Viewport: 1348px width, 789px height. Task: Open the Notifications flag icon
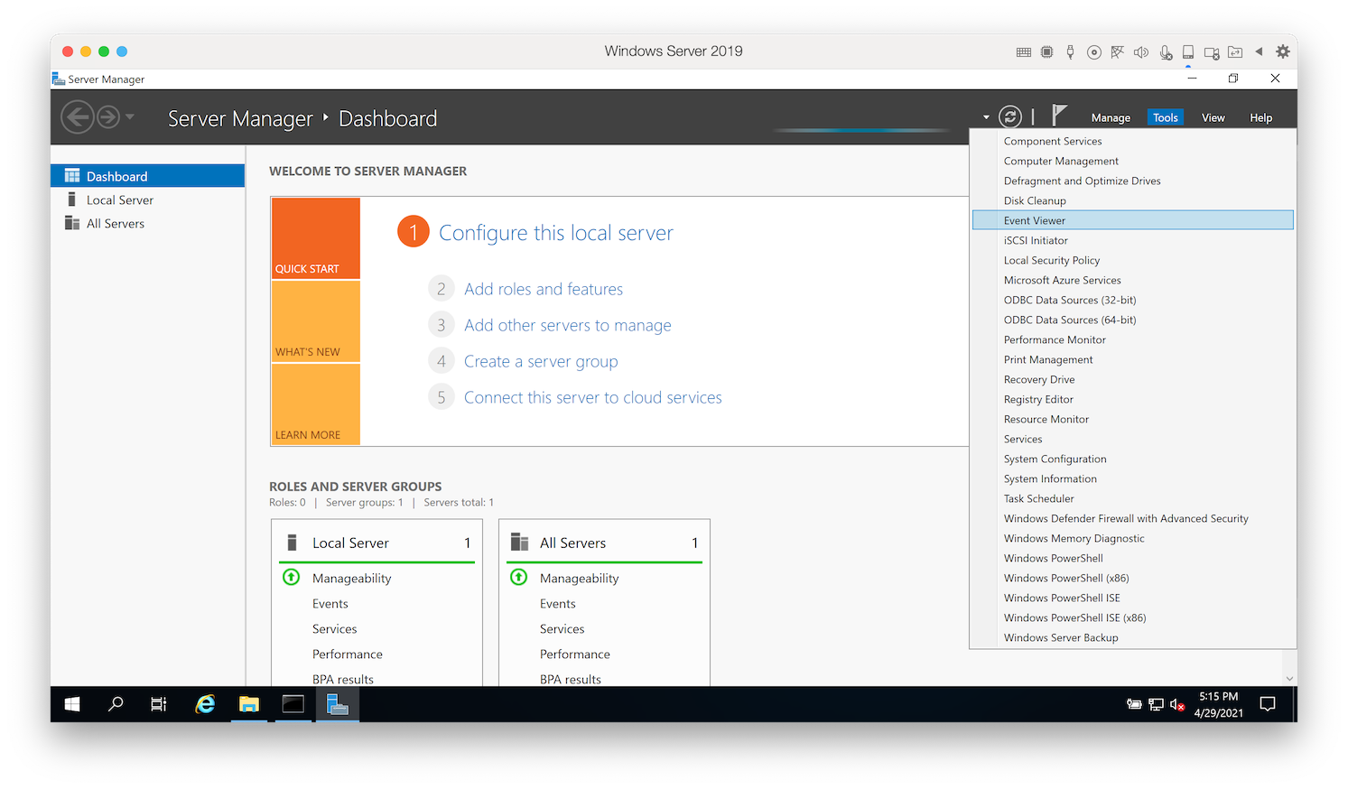tap(1059, 116)
